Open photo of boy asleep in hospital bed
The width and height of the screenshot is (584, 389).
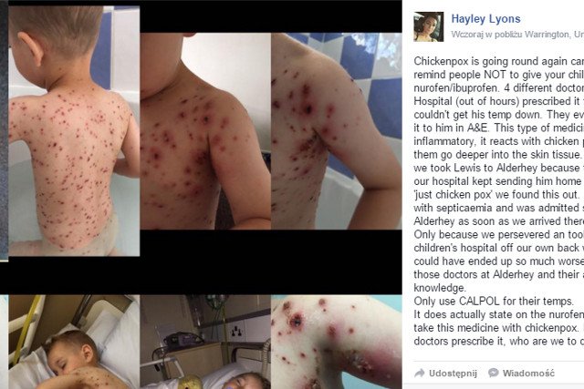(x=74, y=342)
